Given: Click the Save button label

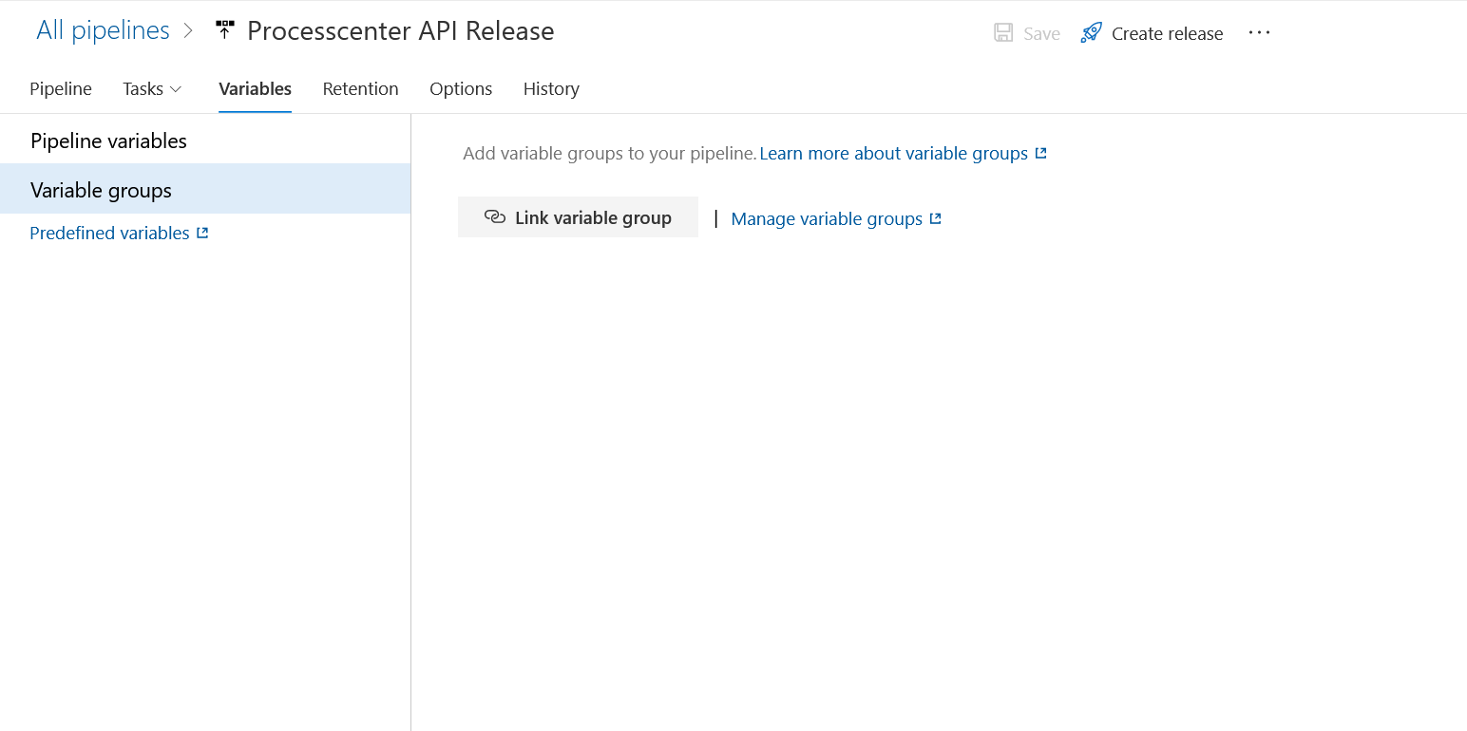Looking at the screenshot, I should point(1041,34).
